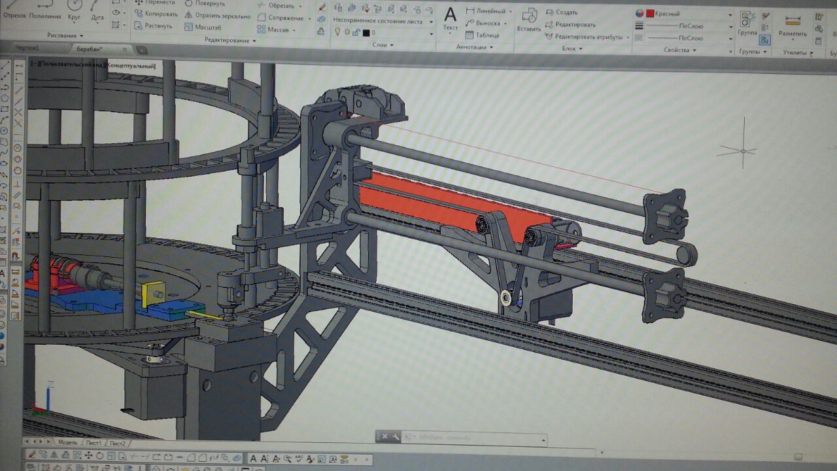The height and width of the screenshot is (471, 837).
Task: Open the Лист1 layout tab
Action: [x=93, y=443]
